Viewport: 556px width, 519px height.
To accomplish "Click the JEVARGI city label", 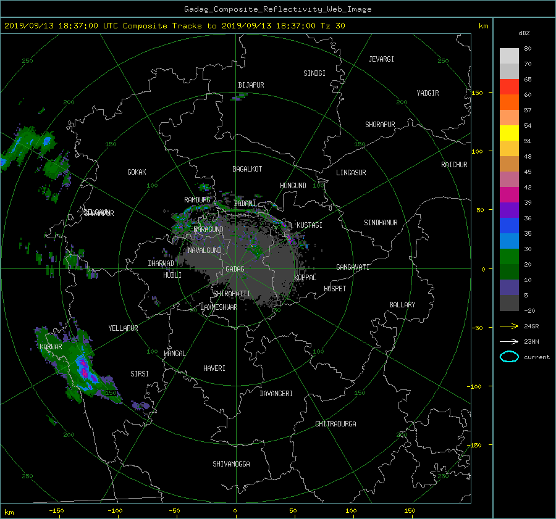I will [381, 59].
